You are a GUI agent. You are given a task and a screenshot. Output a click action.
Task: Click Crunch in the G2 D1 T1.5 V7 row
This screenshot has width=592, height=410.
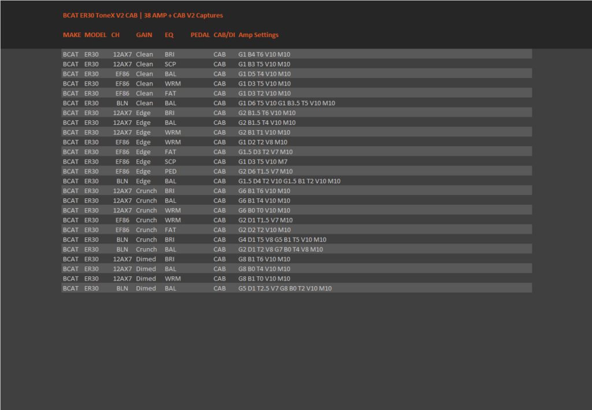(x=146, y=220)
